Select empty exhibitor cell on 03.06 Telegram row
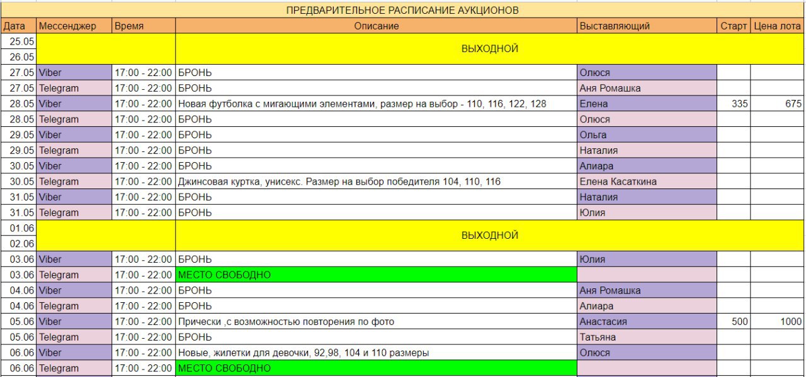 coord(647,275)
